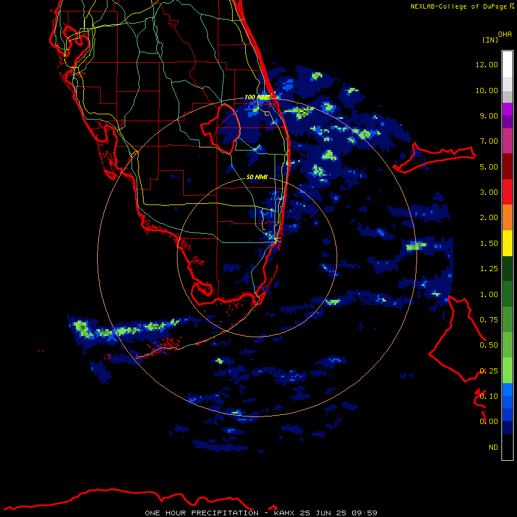This screenshot has height=517, width=517.
Task: Click the "9.00" scale value
Action: pyautogui.click(x=489, y=115)
